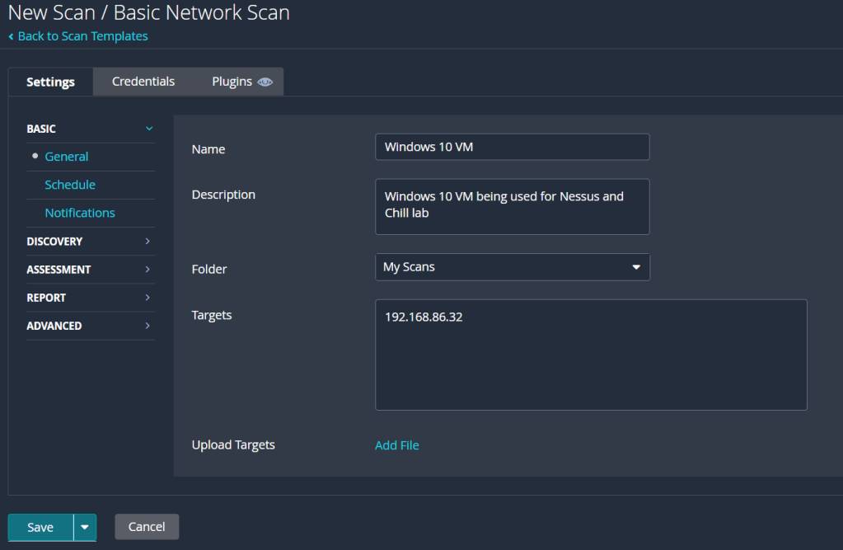Open the Notifications settings page
Viewport: 843px width, 550px height.
pos(80,213)
